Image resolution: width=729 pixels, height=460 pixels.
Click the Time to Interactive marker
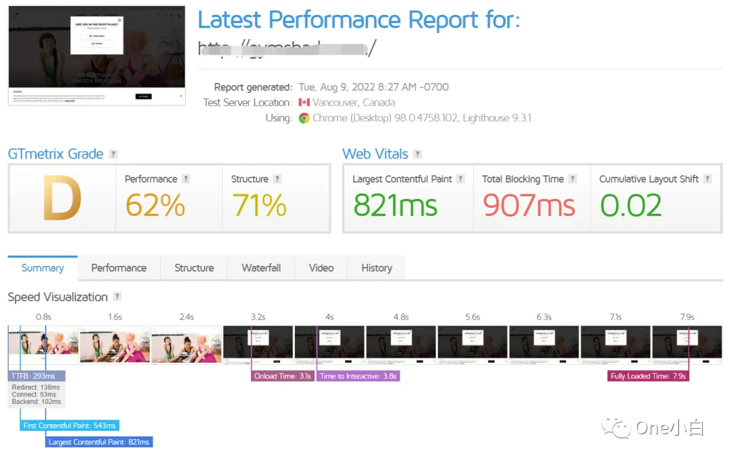click(358, 376)
